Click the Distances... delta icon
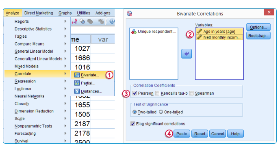280x147 pixels. coord(77,91)
